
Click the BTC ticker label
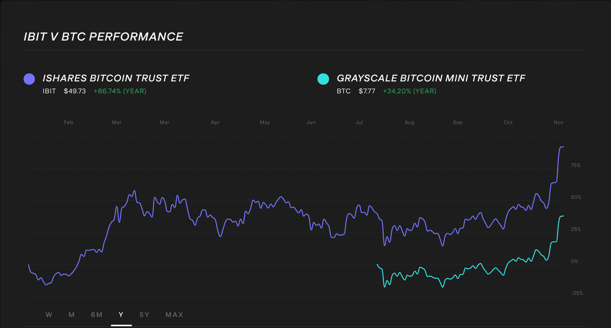coord(343,91)
